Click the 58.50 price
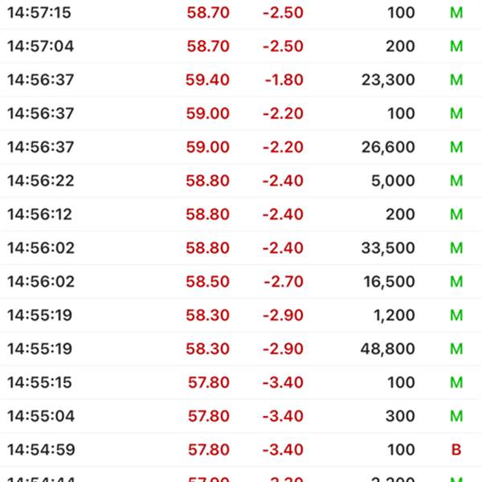Viewport: 482px width, 482px height. pos(208,282)
